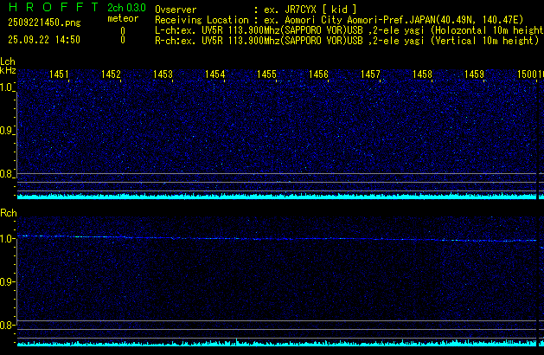Click the L-ch antenna description line
Viewport: 544px width, 355px height.
346,29
